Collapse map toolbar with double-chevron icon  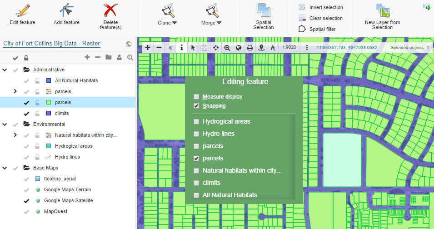click(170, 48)
